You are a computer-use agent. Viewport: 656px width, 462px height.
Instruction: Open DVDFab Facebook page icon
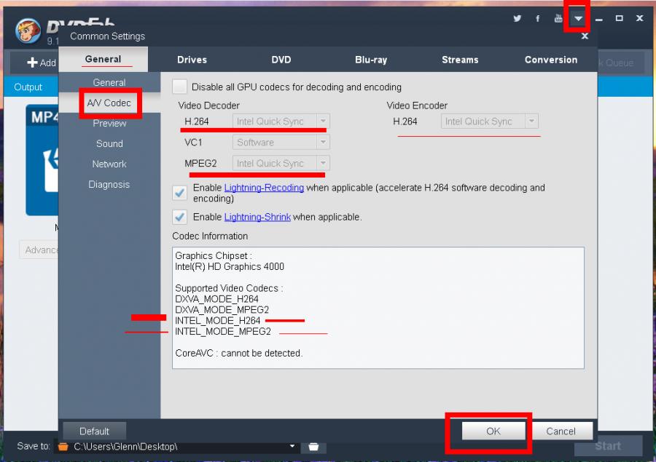click(x=538, y=18)
